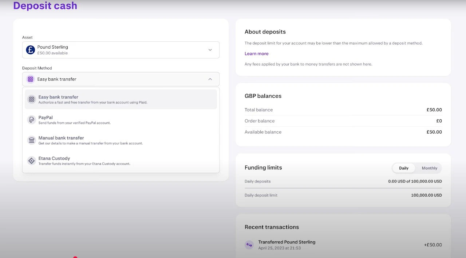Click the Etana Custody diamond icon
Screen dimensions: 466x258
pyautogui.click(x=31, y=160)
